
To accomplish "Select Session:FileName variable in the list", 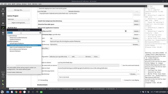I will coord(15,51).
